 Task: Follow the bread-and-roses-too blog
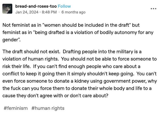click(64, 6)
